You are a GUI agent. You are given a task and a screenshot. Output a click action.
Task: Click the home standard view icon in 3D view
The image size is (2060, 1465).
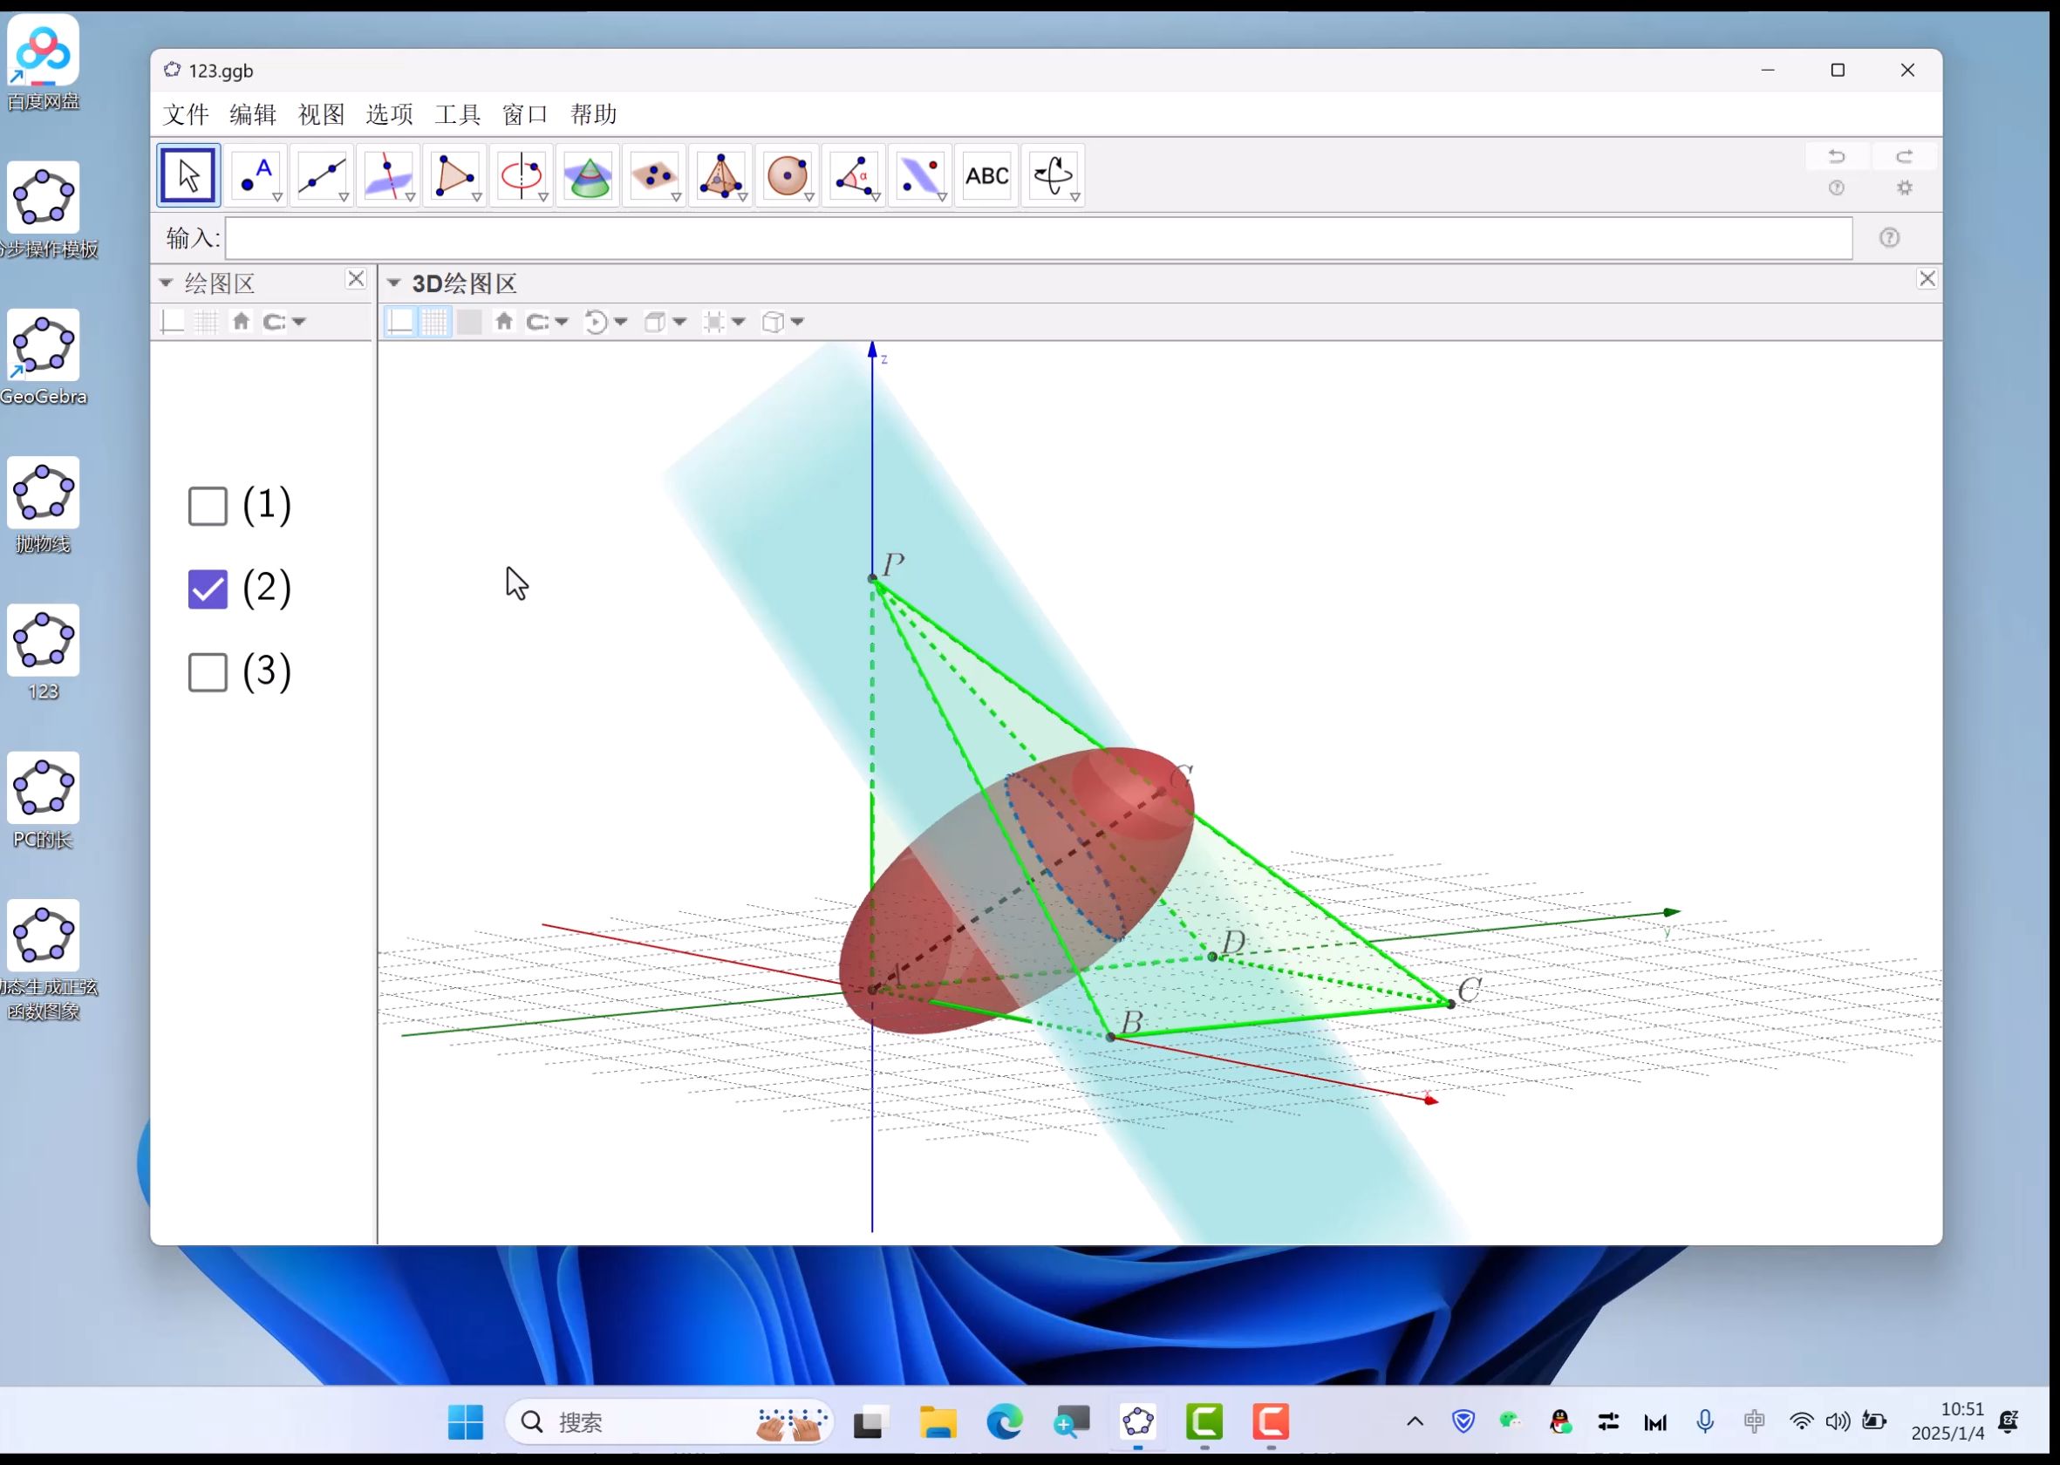click(x=504, y=321)
